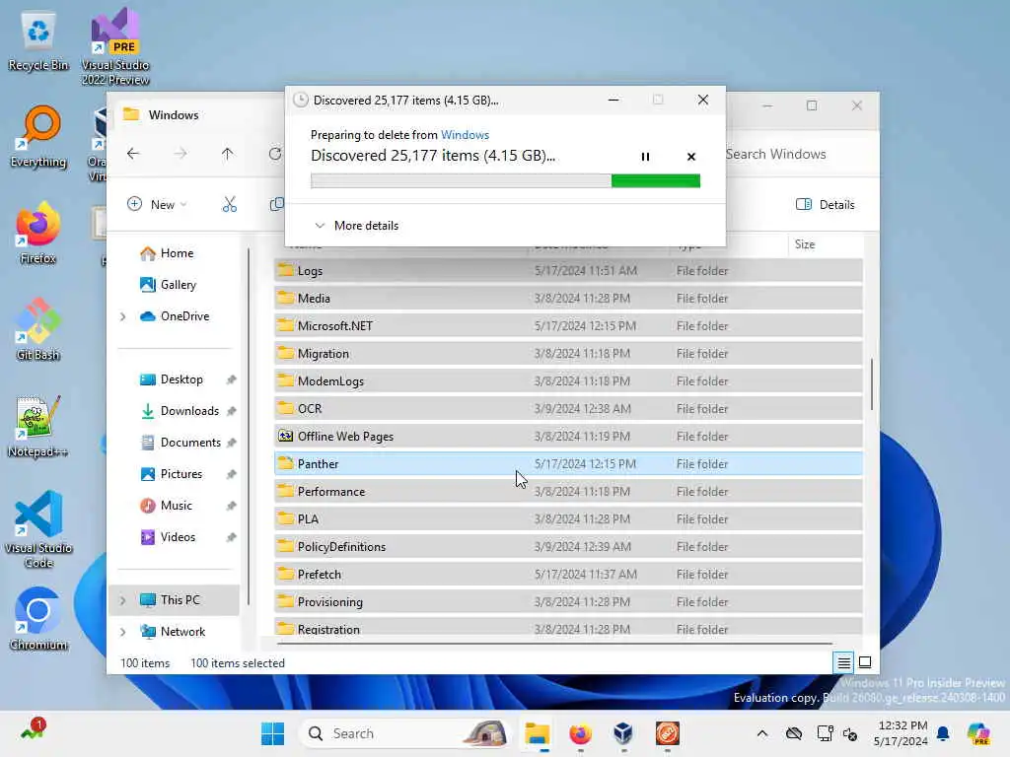1010x757 pixels.
Task: Refresh the Windows folder view
Action: pos(274,153)
